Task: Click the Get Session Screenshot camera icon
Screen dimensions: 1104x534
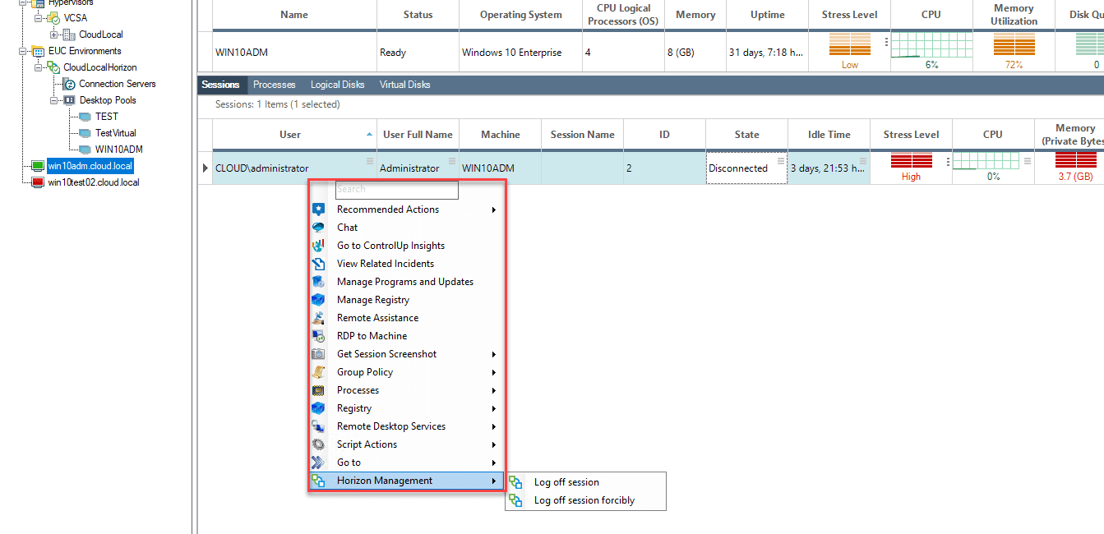Action: 318,354
